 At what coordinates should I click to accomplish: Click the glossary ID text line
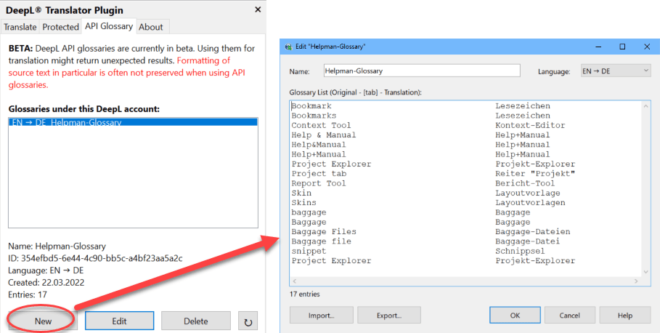click(95, 258)
